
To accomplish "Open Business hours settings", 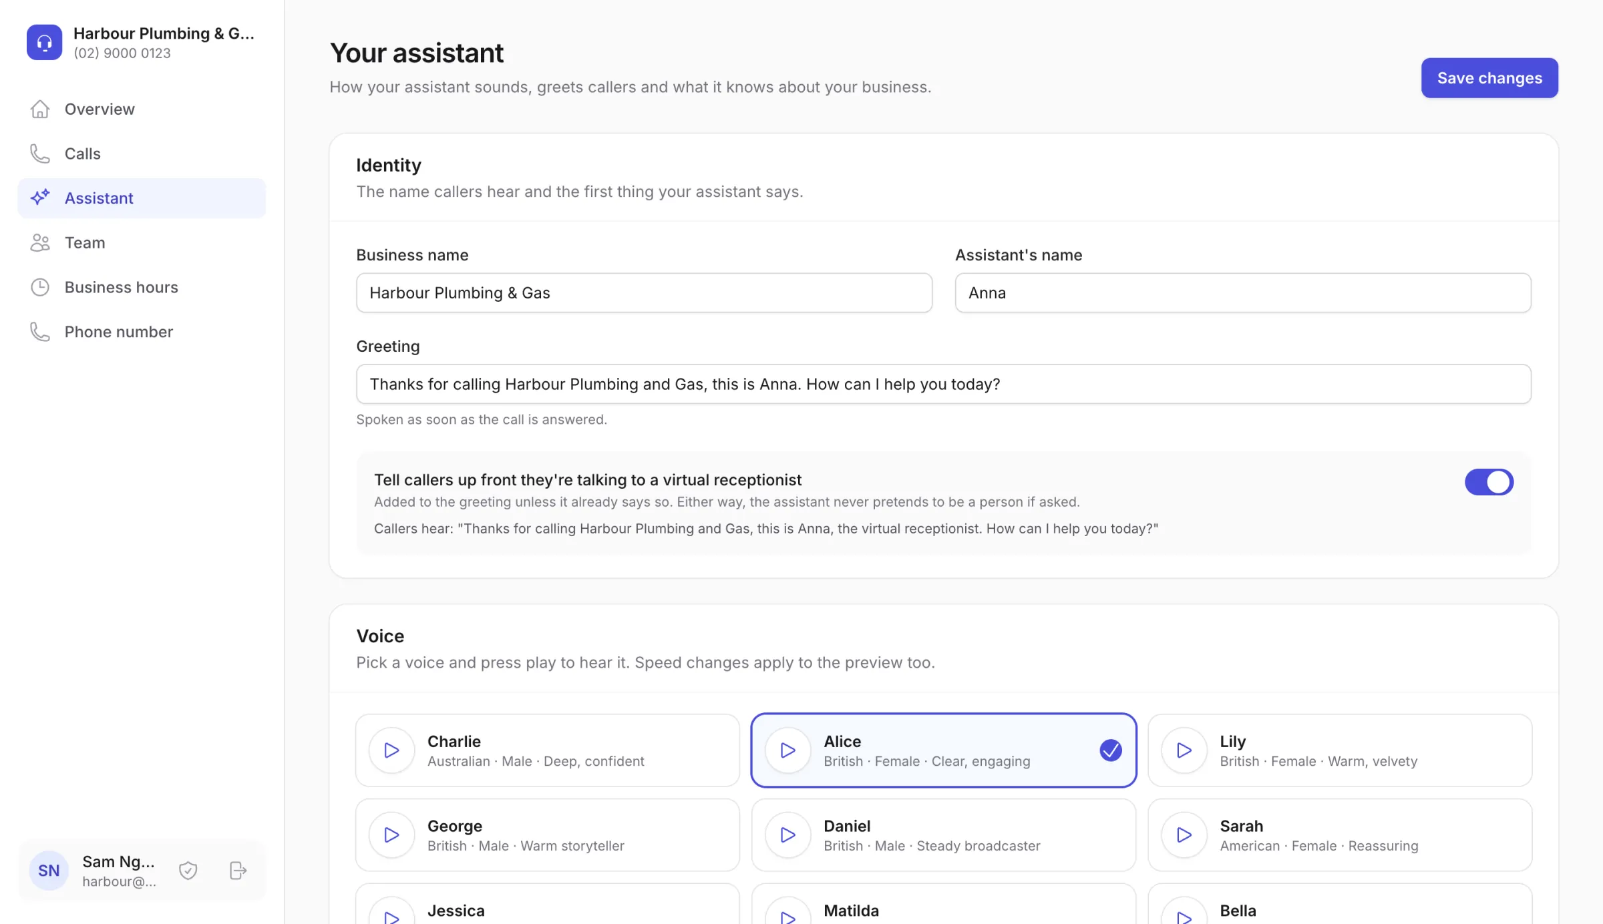I will pyautogui.click(x=142, y=287).
